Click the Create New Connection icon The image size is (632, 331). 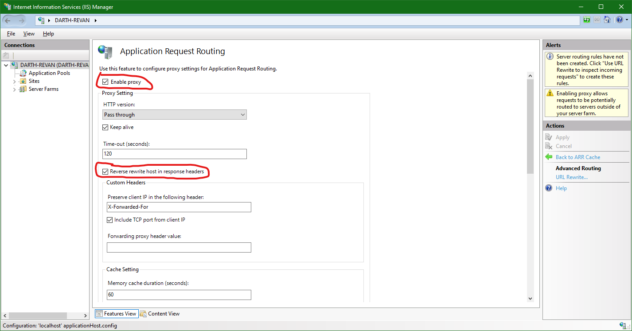[6, 55]
